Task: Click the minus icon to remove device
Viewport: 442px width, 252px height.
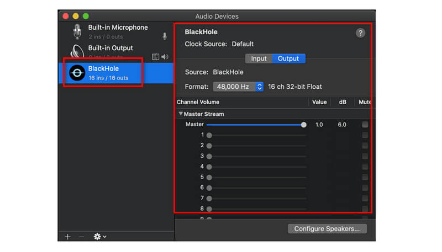Action: coord(82,236)
